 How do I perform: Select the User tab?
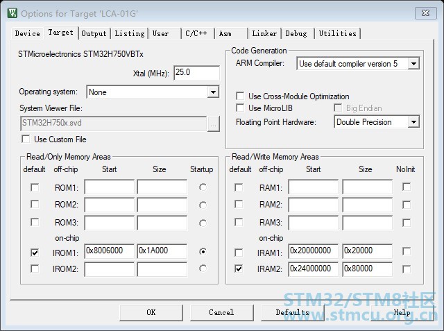164,33
